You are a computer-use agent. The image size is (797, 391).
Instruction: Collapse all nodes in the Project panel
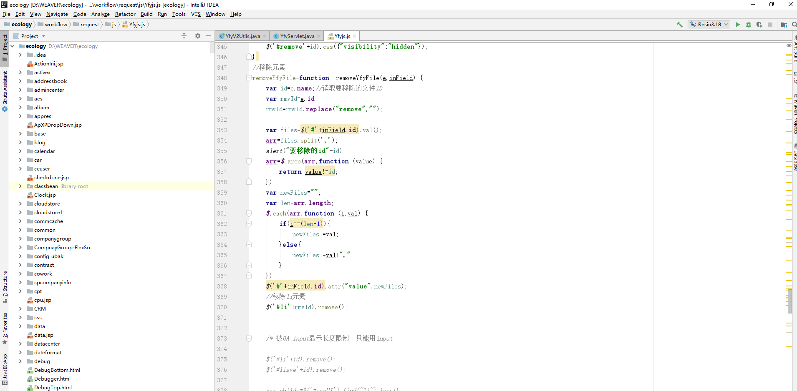184,36
